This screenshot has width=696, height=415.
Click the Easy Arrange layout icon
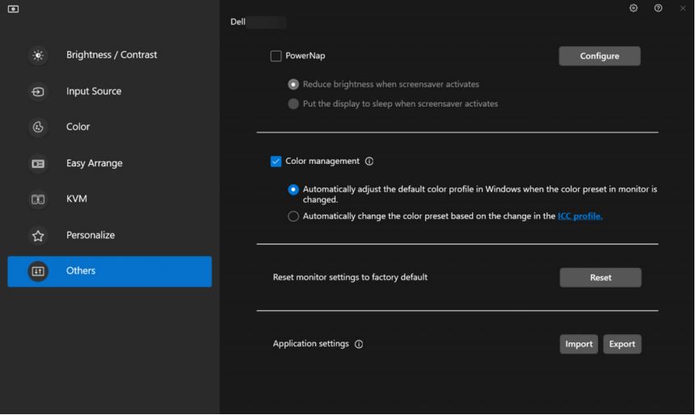click(38, 164)
